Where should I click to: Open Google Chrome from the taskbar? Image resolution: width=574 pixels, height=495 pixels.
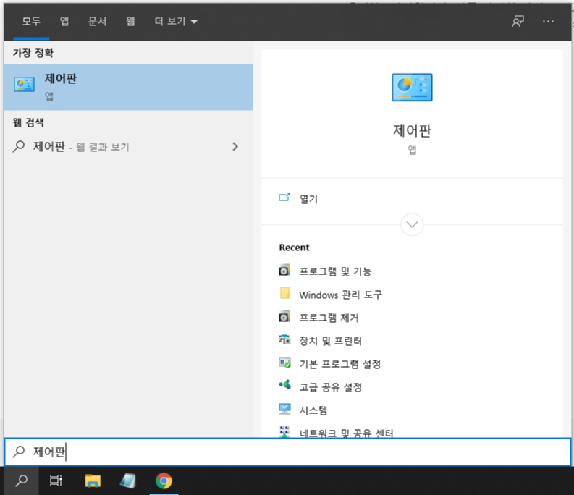[x=164, y=481]
